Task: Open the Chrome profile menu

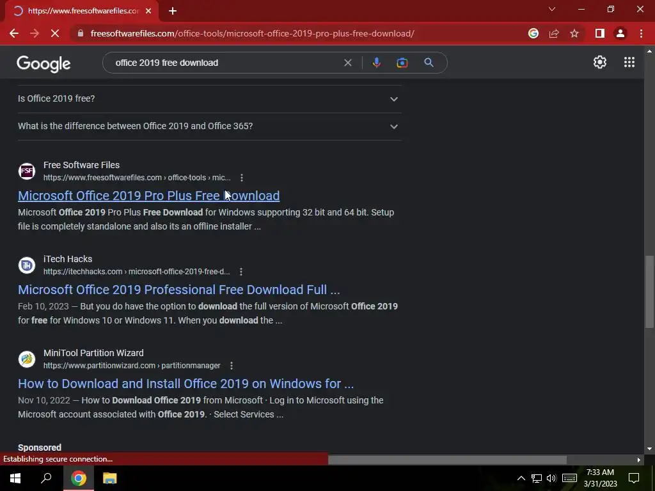Action: [x=620, y=33]
